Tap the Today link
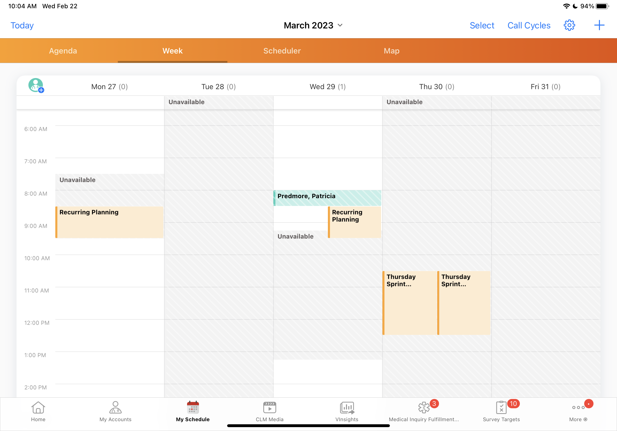617x431 pixels. click(22, 25)
